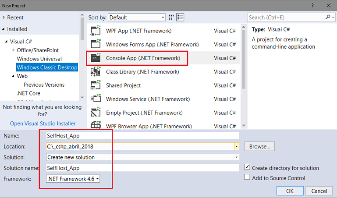Open the dialog help question mark
The image size is (337, 198).
[312, 5]
